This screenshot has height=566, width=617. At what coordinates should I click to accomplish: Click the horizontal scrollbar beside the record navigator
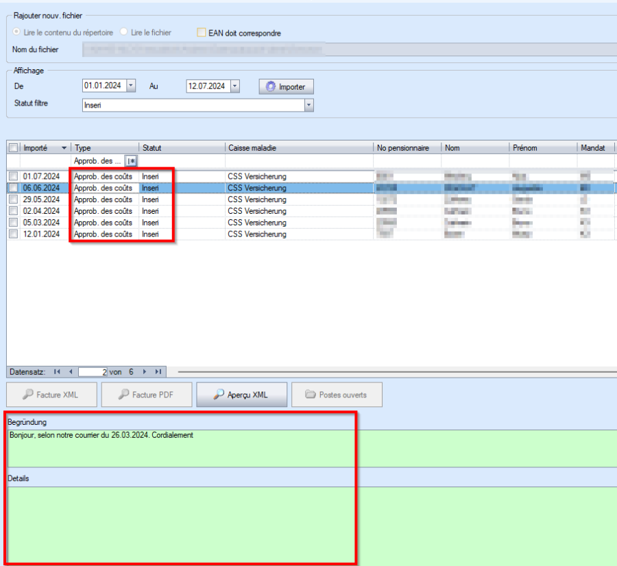pos(398,371)
